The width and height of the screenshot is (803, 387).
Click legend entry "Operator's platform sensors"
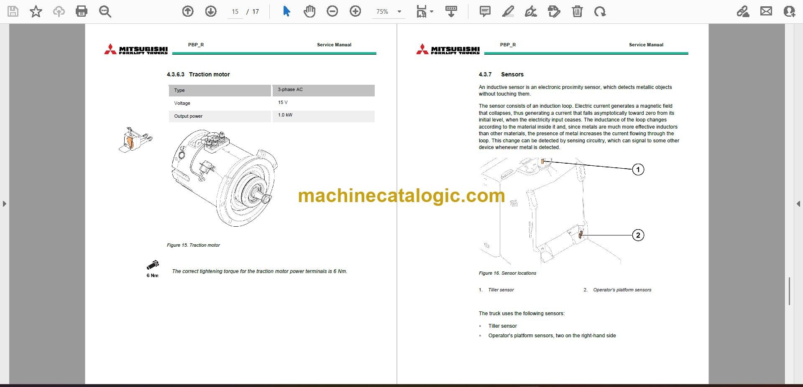(622, 290)
